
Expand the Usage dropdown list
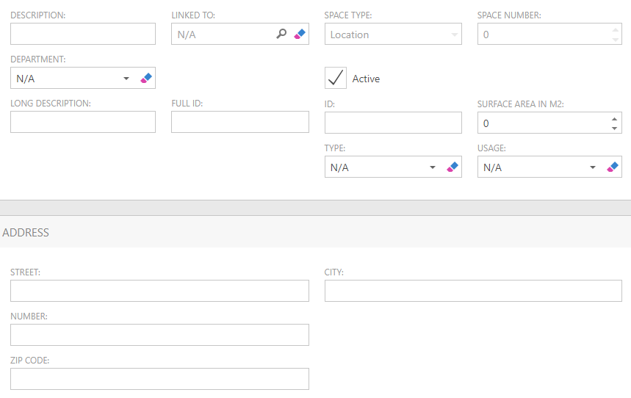tap(593, 167)
